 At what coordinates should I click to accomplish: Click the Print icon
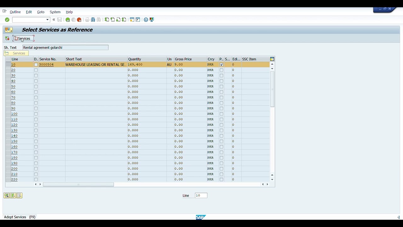87,20
